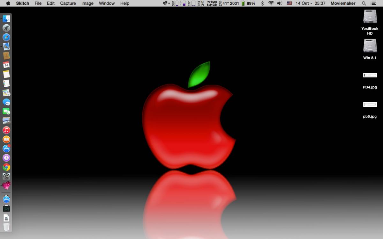Screen dimensions: 383x239
Task: Open Activity Monitor icon in Dock
Action: pyautogui.click(x=6, y=209)
